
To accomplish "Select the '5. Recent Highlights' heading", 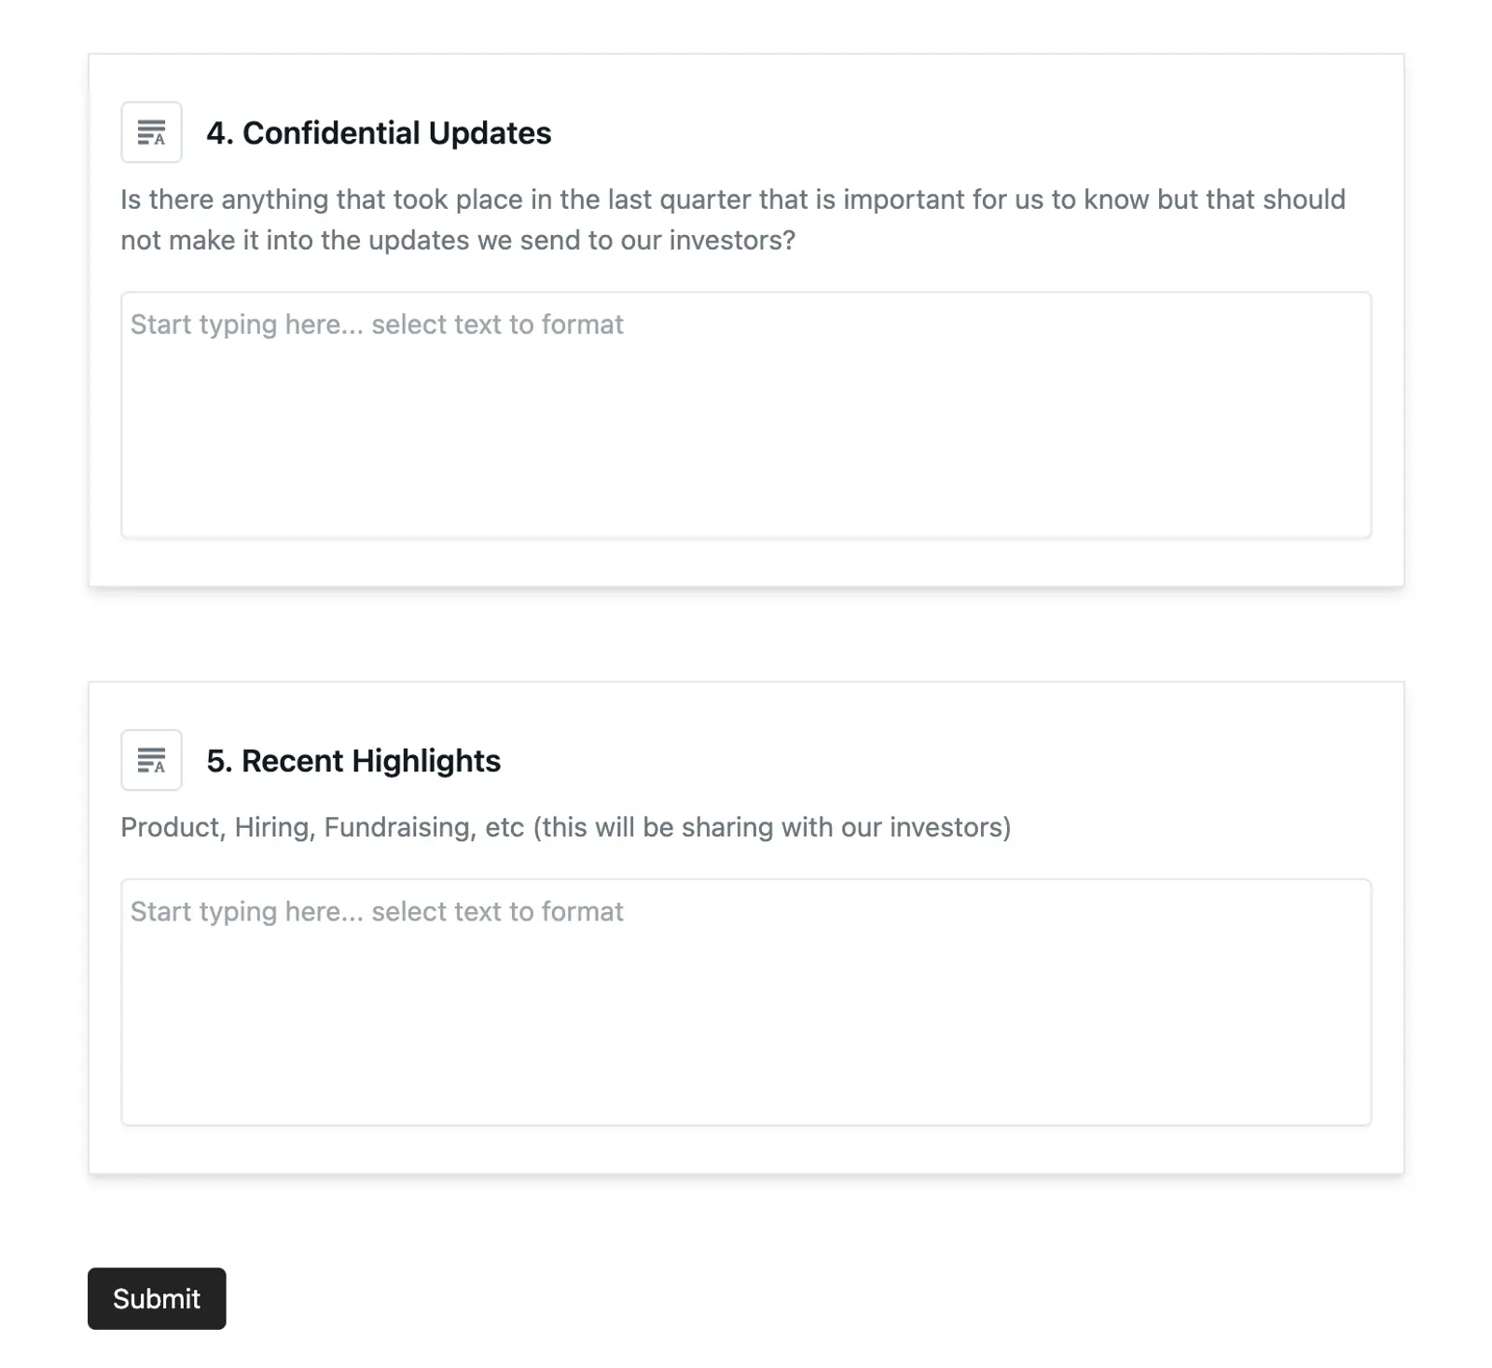I will pyautogui.click(x=354, y=760).
